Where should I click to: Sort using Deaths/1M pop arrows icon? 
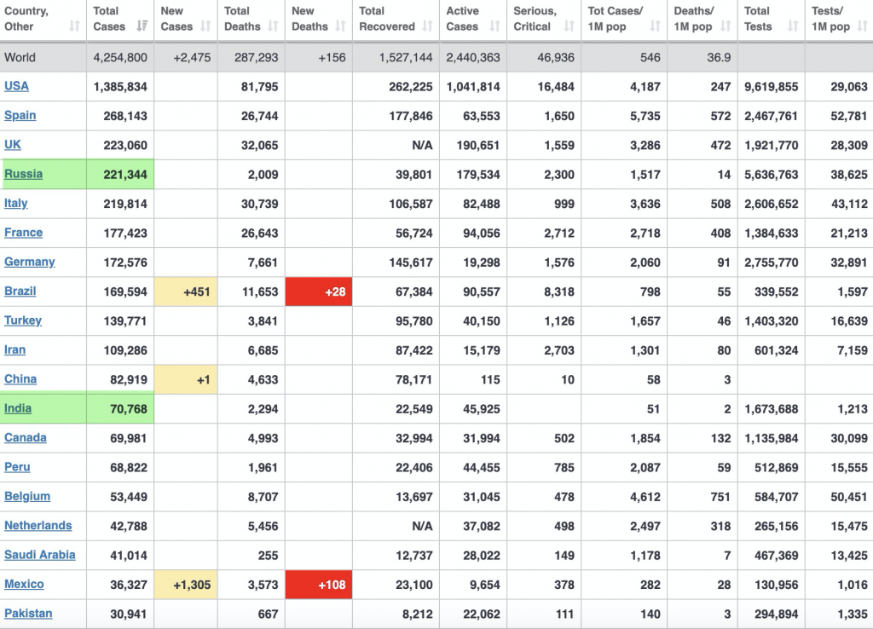tap(724, 26)
